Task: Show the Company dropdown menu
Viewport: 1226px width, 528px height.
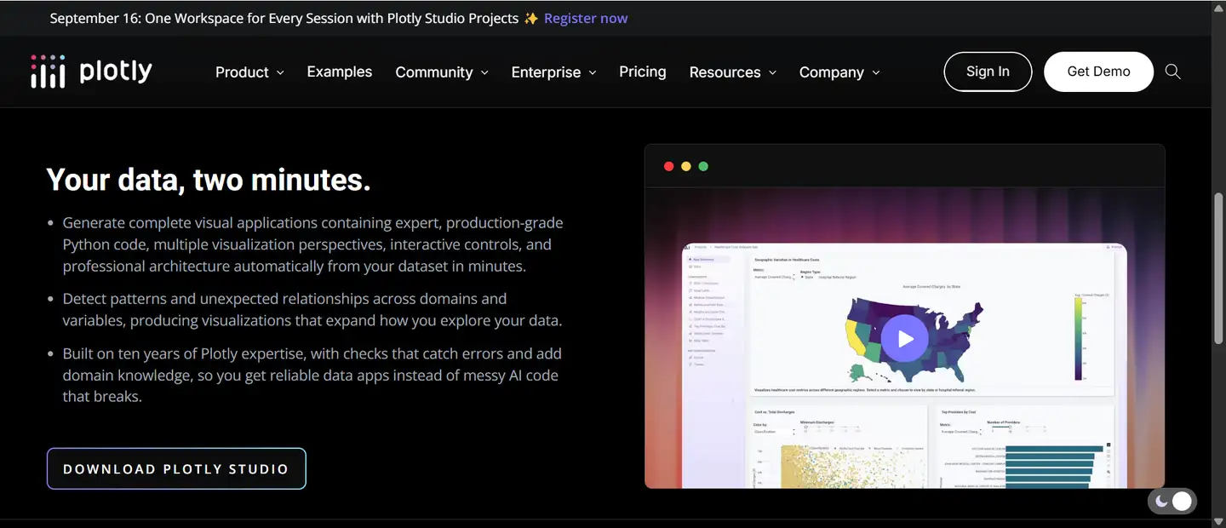Action: pyautogui.click(x=839, y=72)
